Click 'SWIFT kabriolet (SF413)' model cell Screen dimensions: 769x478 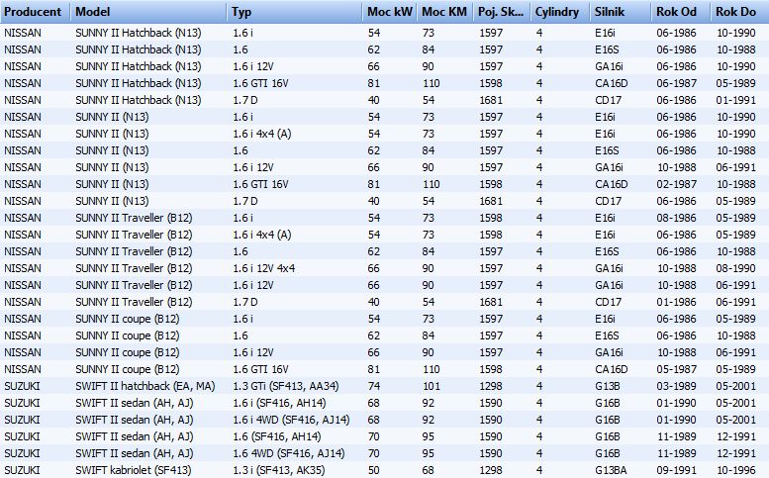coord(134,471)
